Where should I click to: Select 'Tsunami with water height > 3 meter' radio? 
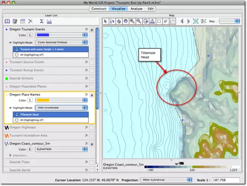(x=17, y=49)
